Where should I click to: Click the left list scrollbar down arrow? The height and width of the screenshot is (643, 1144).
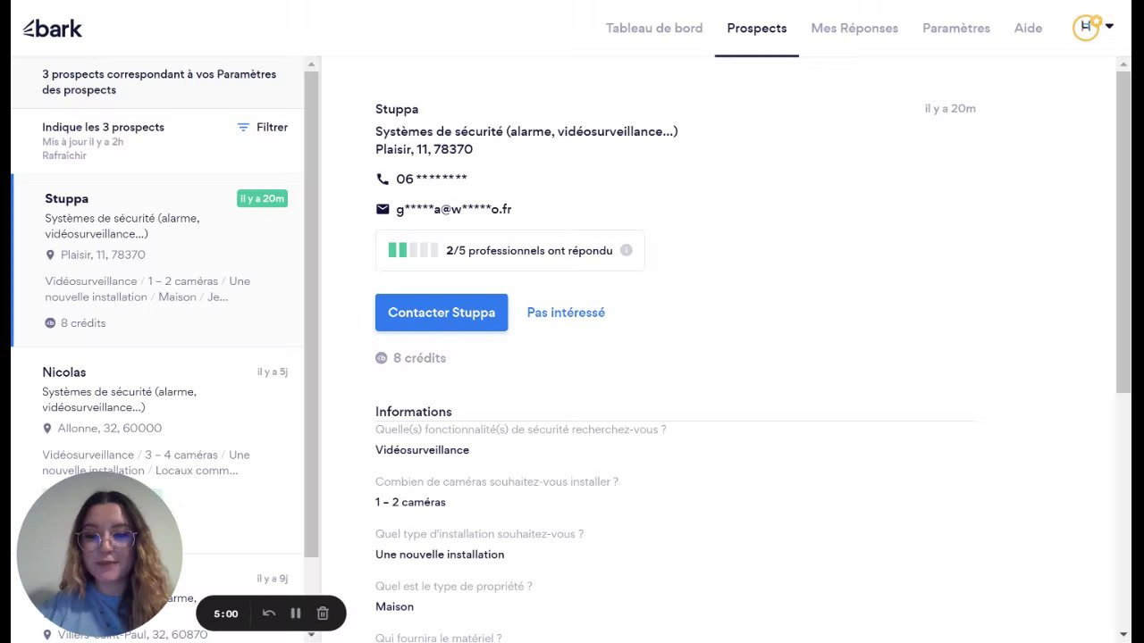click(311, 634)
